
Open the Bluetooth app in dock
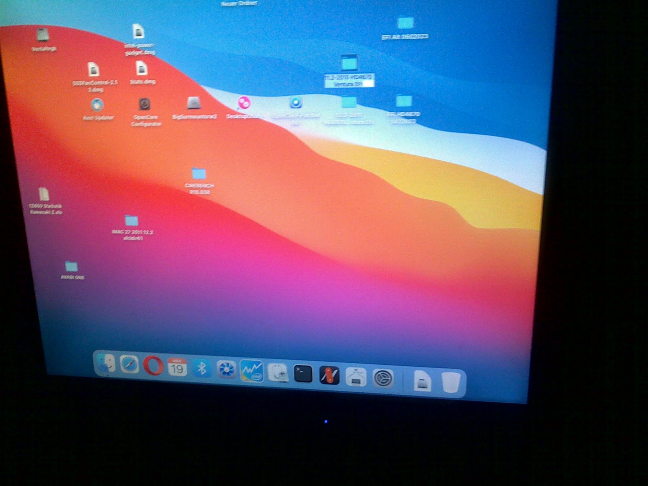[202, 368]
